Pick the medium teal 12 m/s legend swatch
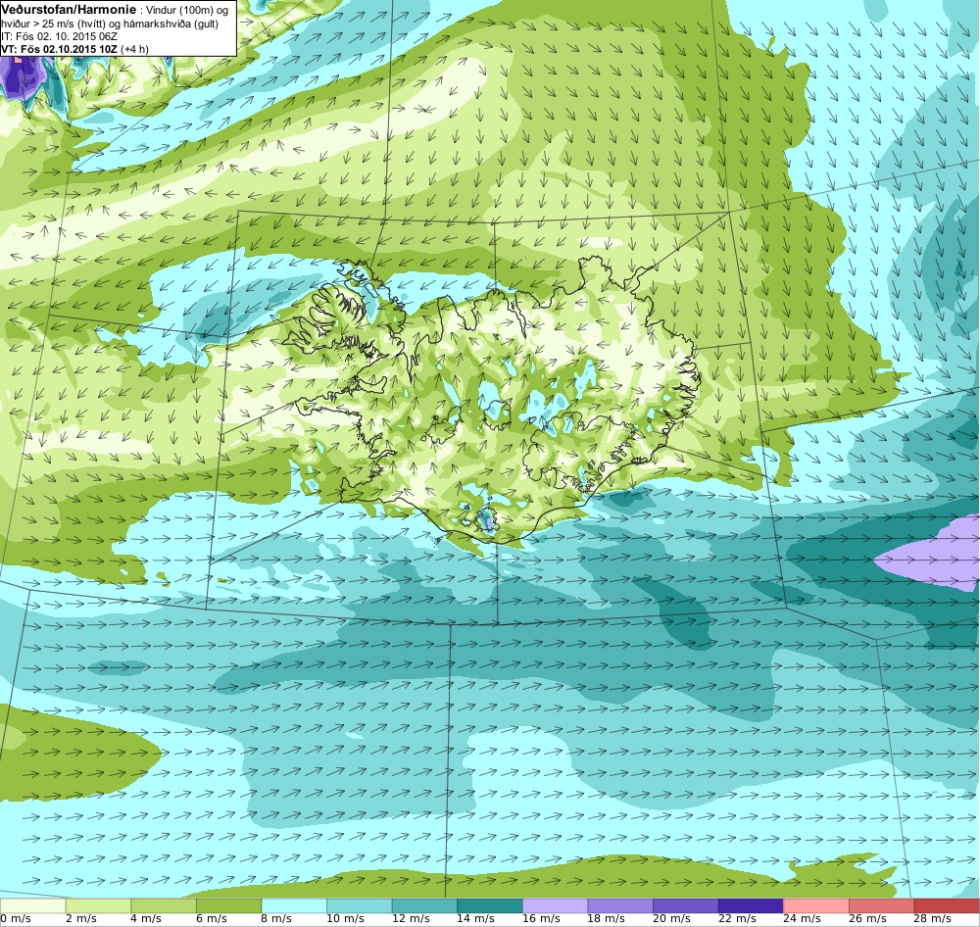The height and width of the screenshot is (927, 980). [x=424, y=905]
